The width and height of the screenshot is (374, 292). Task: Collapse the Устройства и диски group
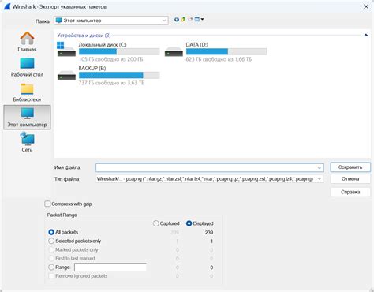(365, 35)
